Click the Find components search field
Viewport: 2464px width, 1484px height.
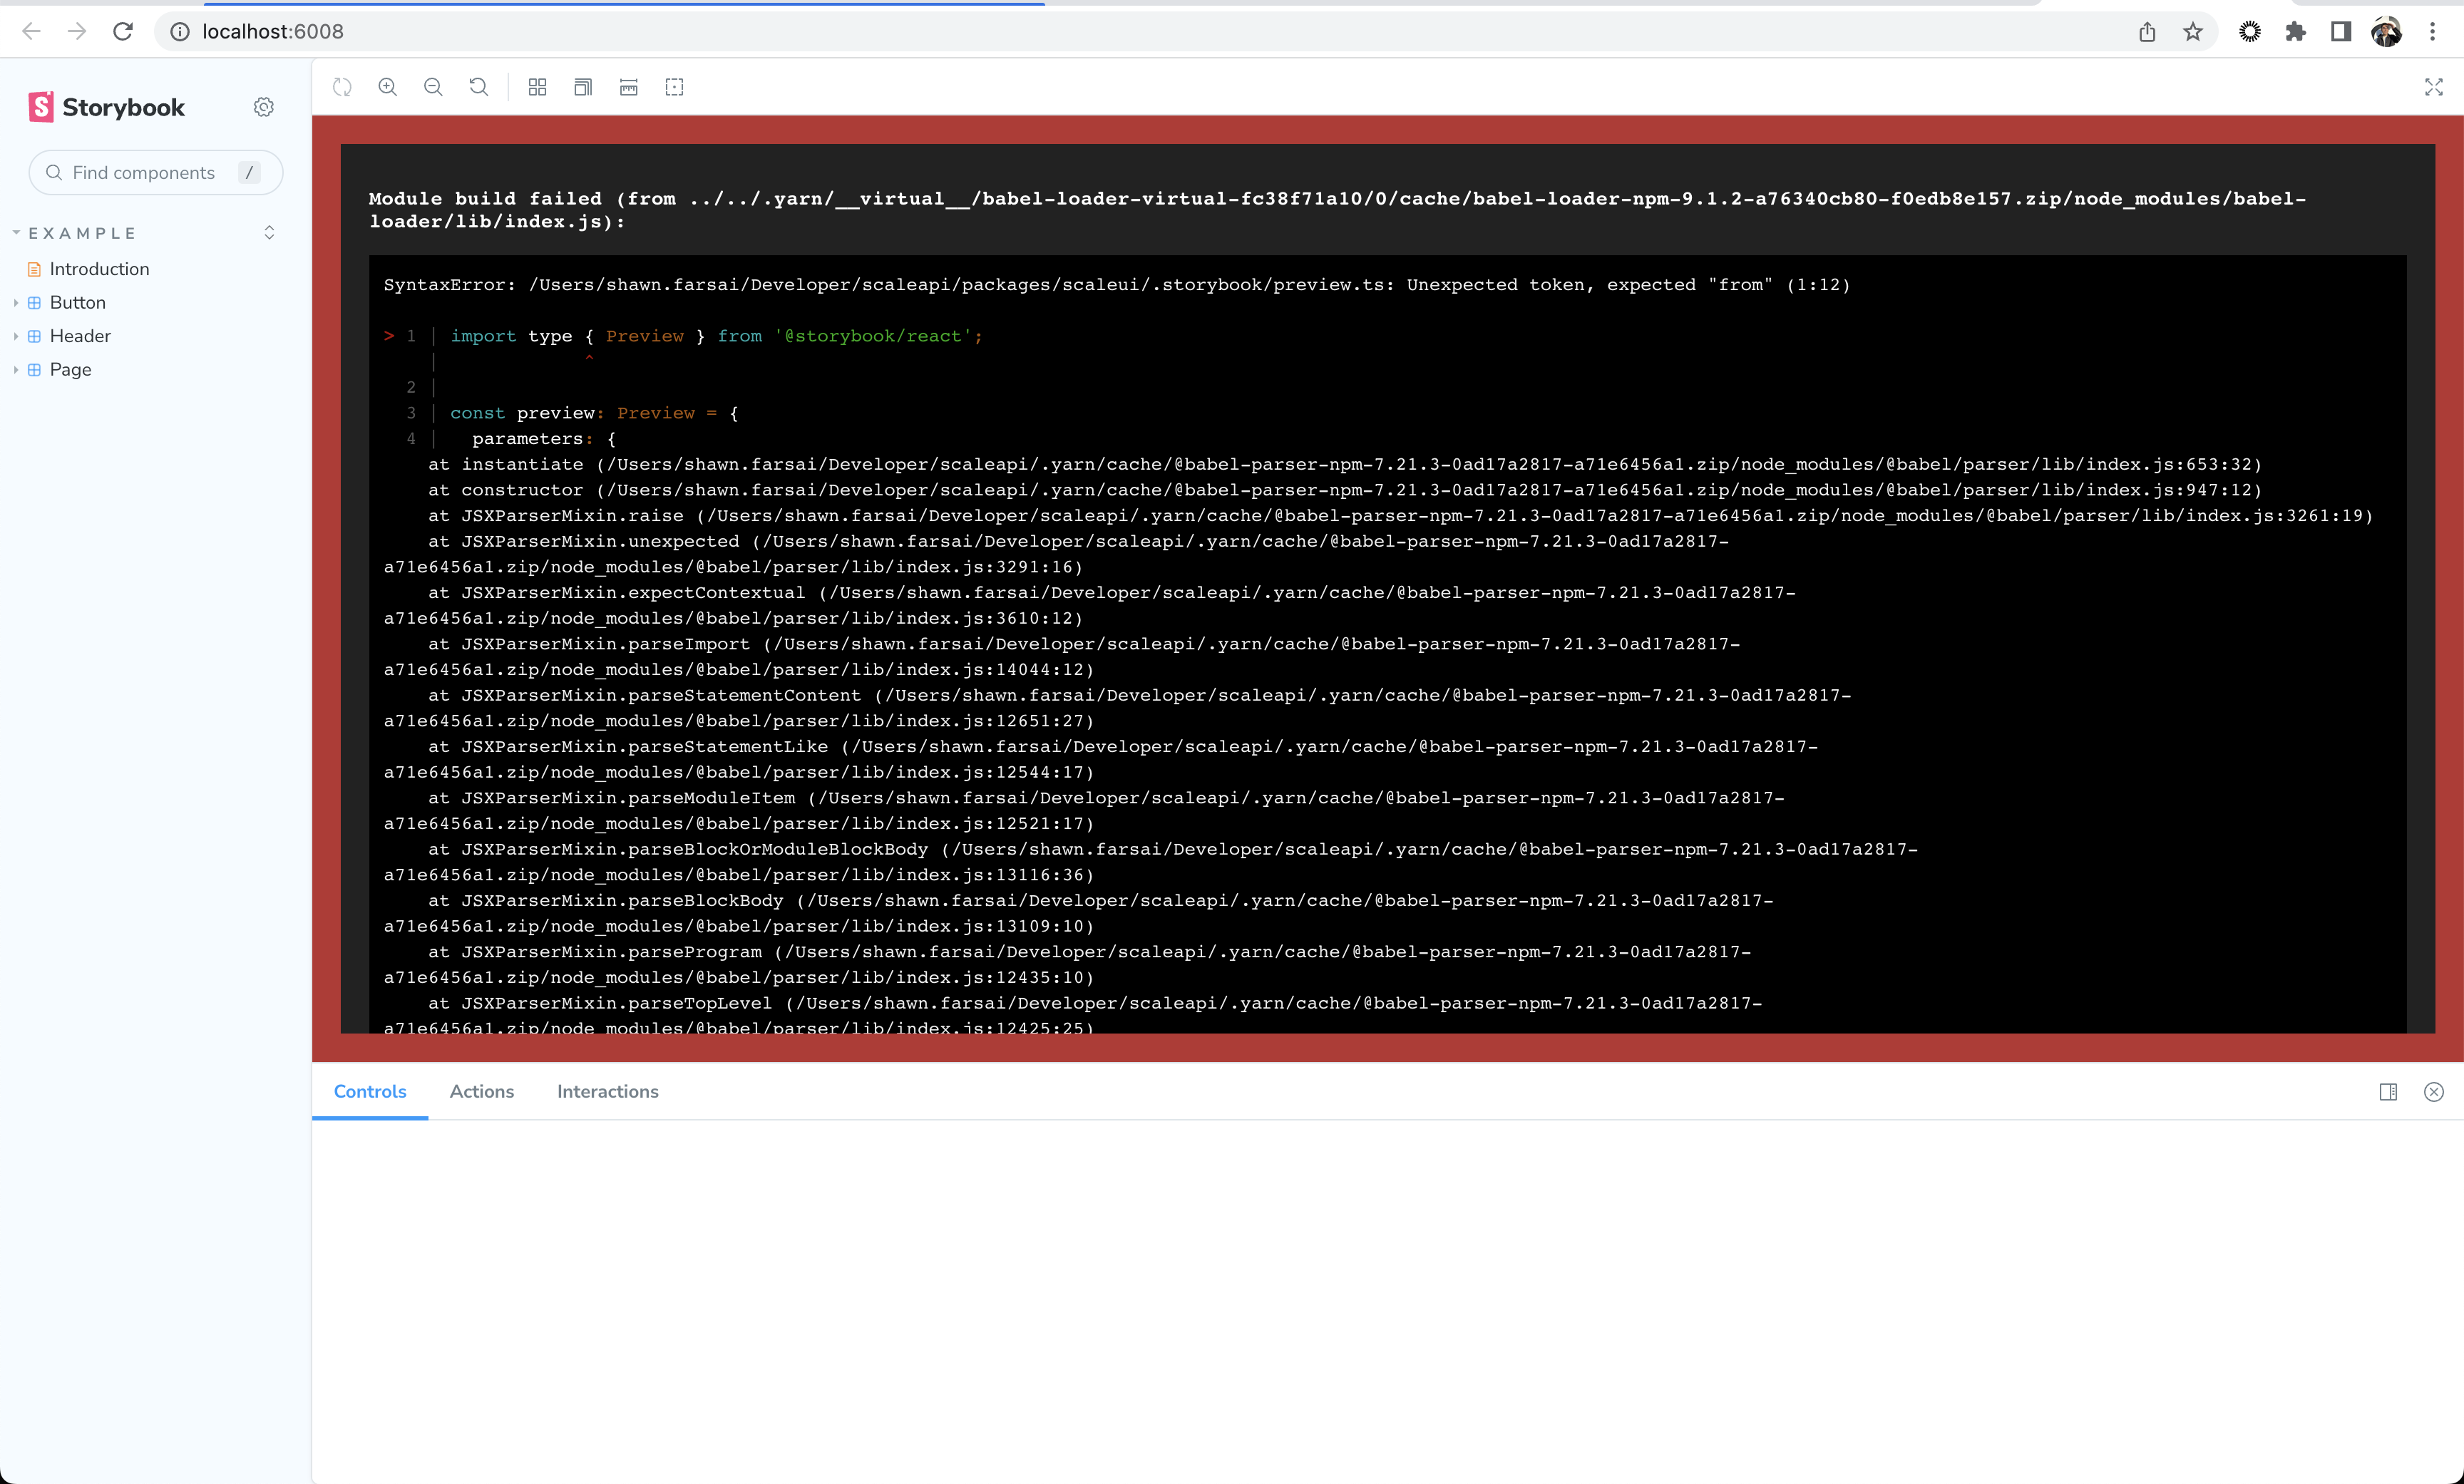[x=155, y=172]
